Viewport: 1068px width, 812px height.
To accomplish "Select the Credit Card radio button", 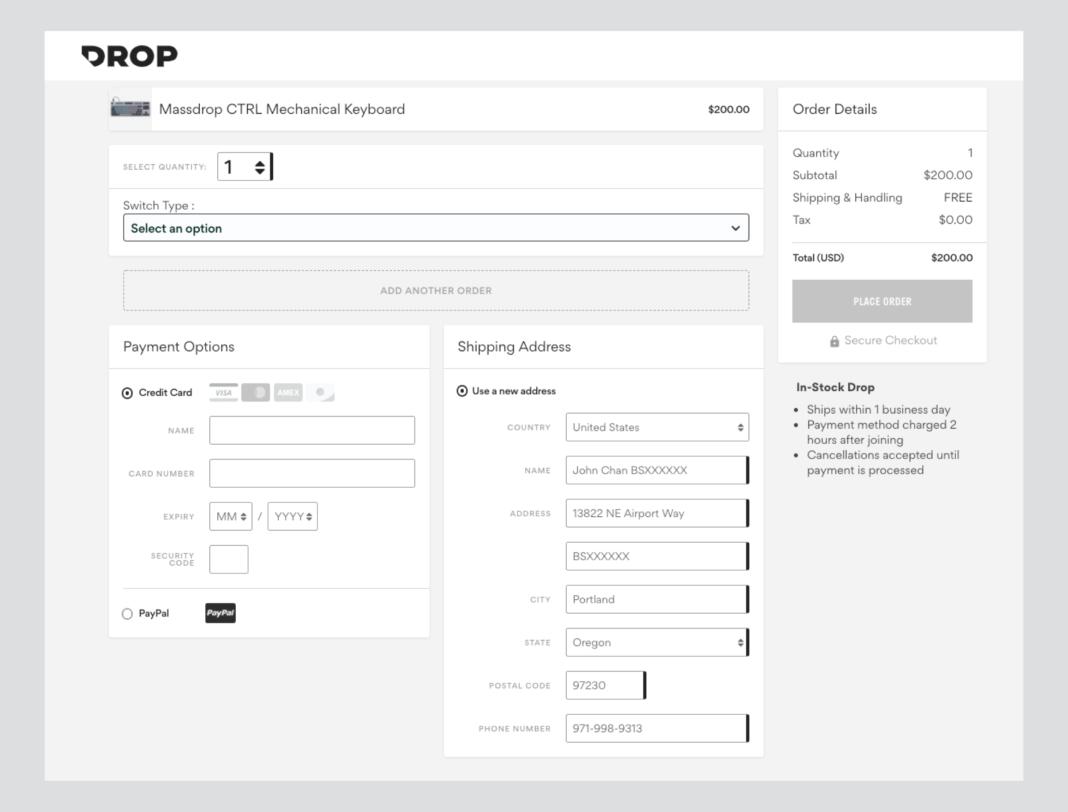I will coord(127,393).
